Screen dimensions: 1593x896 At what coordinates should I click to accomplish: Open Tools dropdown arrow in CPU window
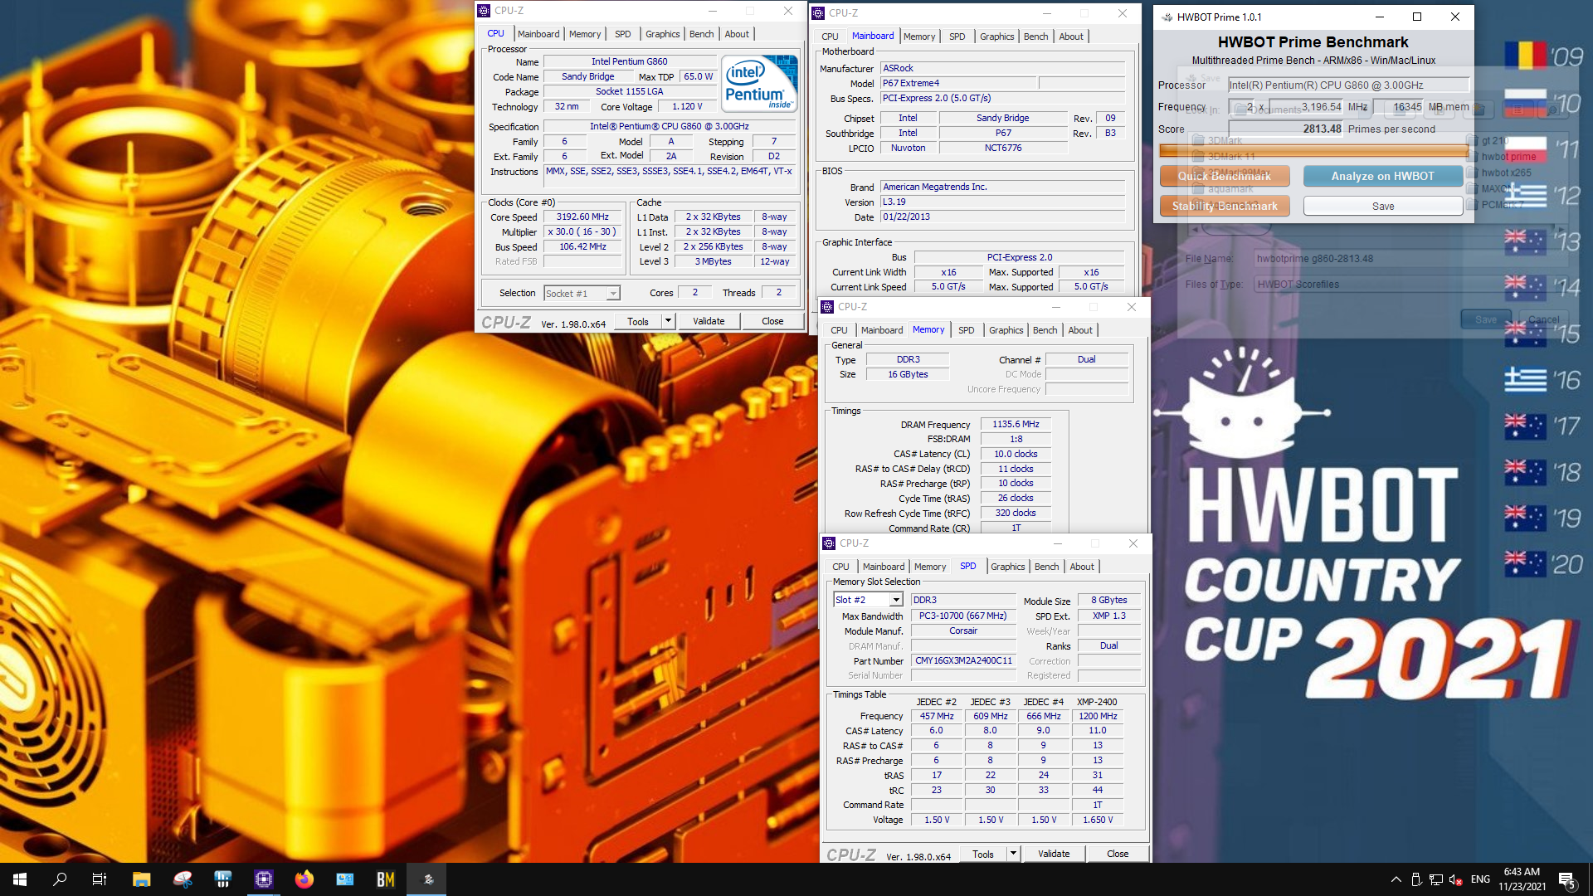668,321
